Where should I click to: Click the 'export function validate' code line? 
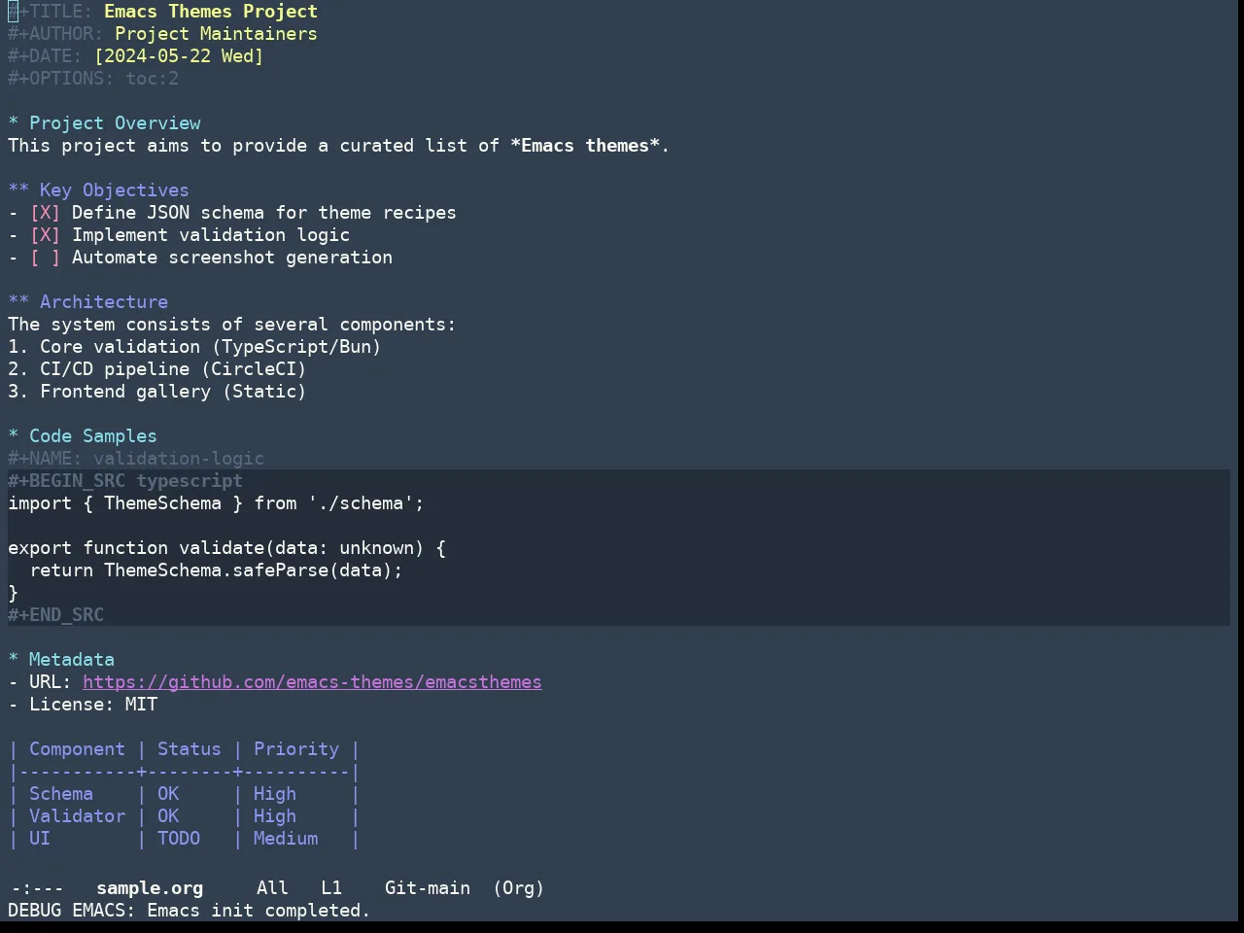pos(226,548)
